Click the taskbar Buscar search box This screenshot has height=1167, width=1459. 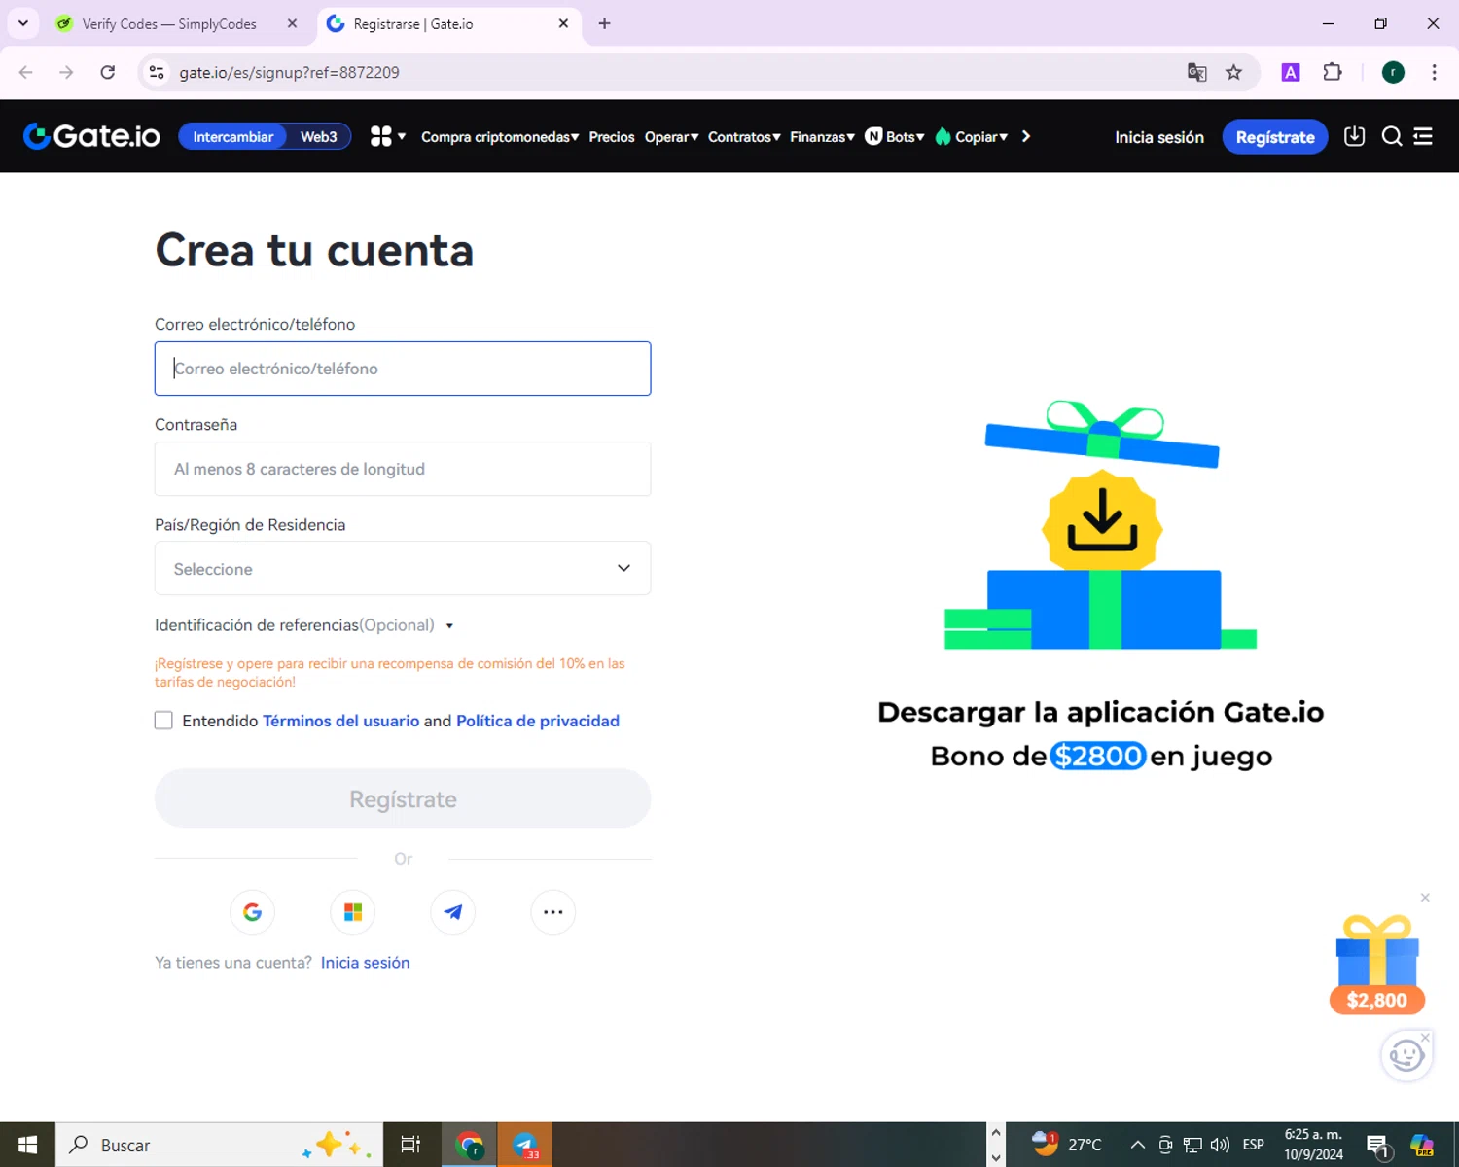pos(220,1145)
